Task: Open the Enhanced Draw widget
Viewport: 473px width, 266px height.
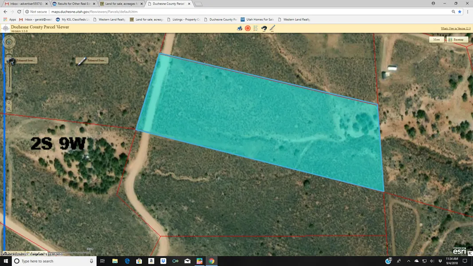Action: [x=92, y=61]
